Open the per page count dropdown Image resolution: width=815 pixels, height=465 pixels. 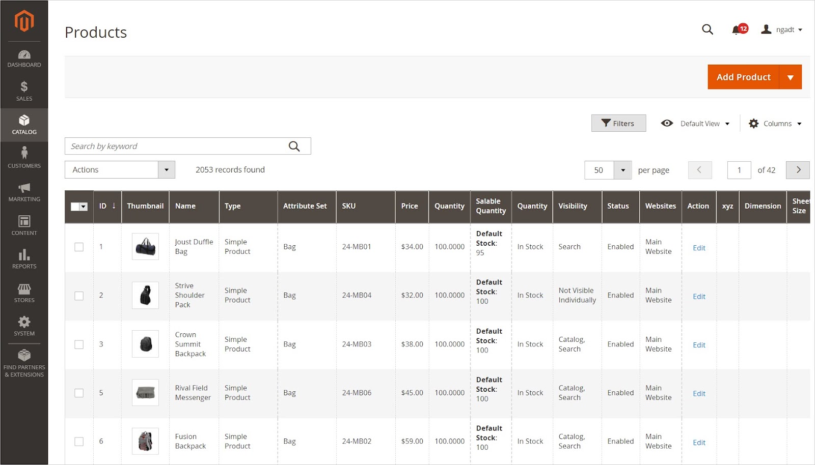[622, 170]
